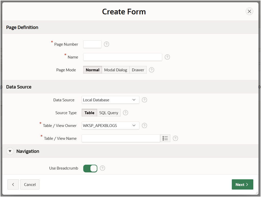The height and width of the screenshot is (197, 261).
Task: Select the Normal page mode option
Action: click(x=92, y=70)
